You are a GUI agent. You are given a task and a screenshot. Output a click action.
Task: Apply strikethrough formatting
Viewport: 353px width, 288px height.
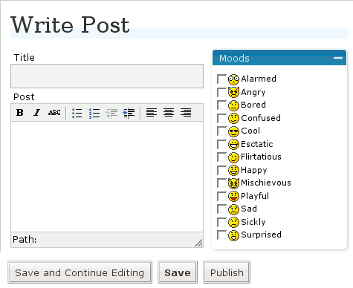click(54, 113)
